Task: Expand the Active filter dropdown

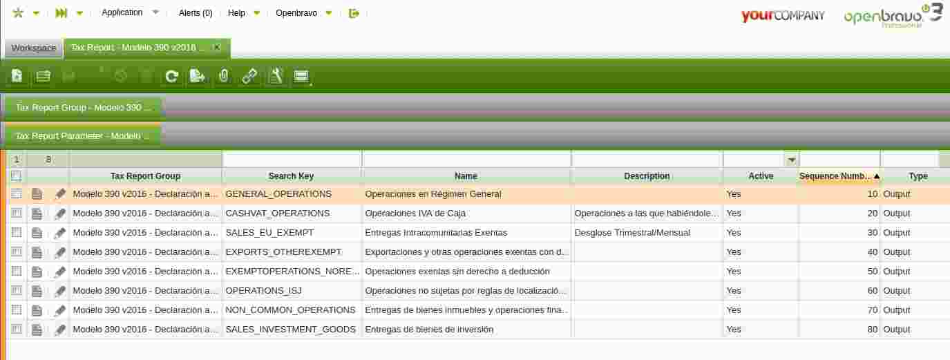Action: [792, 160]
